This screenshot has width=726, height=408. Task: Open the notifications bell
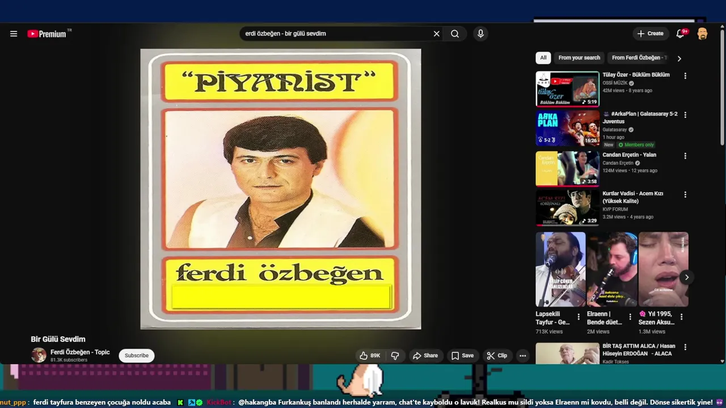click(x=680, y=34)
